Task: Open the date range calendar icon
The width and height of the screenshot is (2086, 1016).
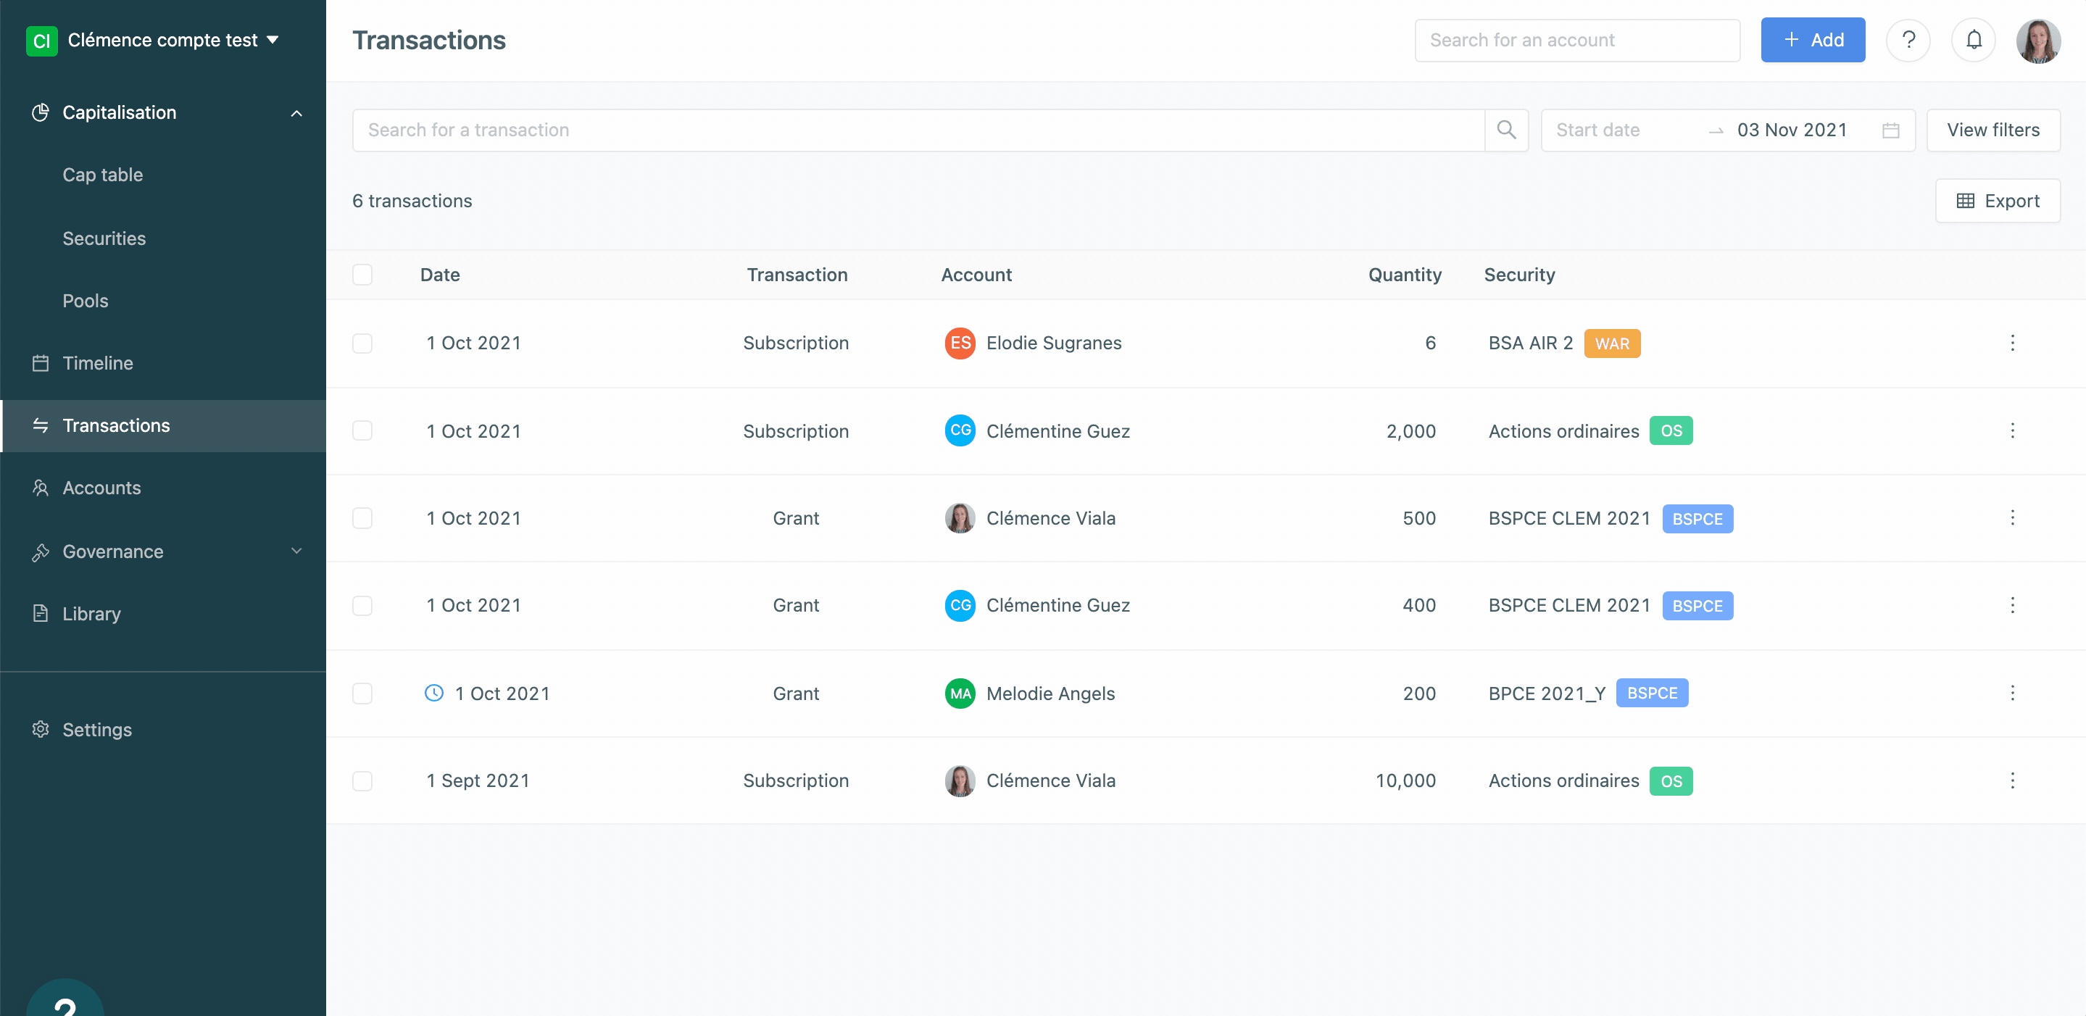Action: 1890,130
